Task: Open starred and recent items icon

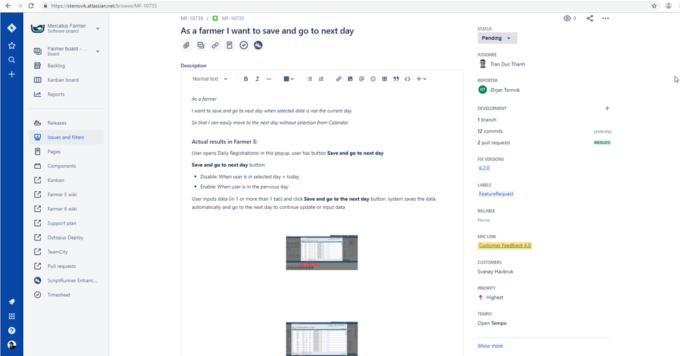Action: click(x=12, y=46)
